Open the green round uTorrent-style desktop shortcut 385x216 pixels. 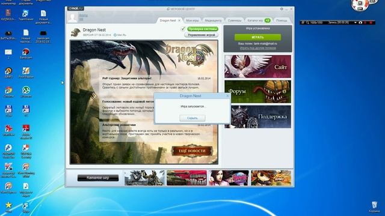pos(26,92)
